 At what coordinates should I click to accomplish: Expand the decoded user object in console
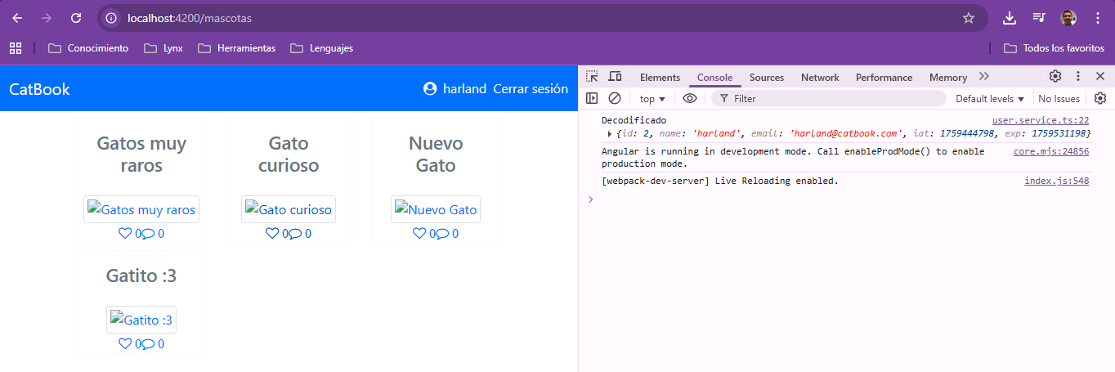click(609, 133)
